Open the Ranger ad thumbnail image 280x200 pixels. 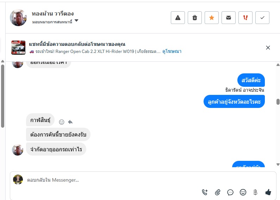[18, 48]
